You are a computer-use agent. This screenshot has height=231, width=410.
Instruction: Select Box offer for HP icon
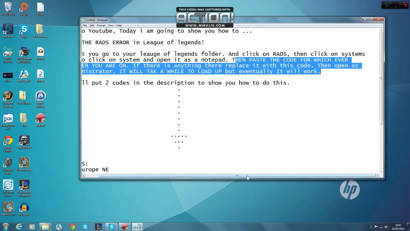8,122
